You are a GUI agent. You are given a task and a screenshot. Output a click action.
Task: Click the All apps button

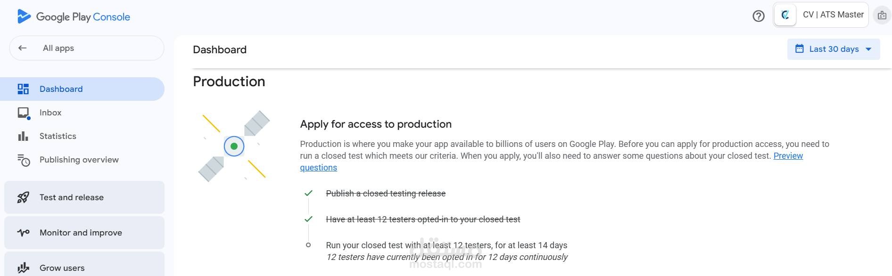pyautogui.click(x=87, y=48)
